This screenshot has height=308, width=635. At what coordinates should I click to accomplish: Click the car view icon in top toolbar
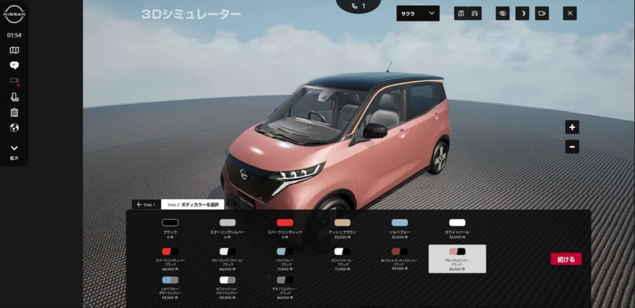click(x=475, y=13)
